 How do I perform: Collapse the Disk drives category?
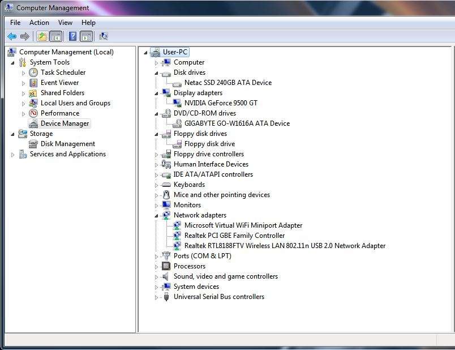click(x=157, y=72)
